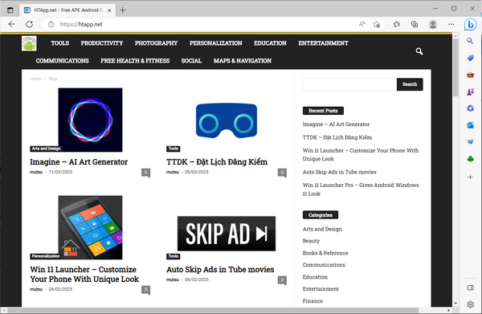Viewport: 482px width, 314px height.
Task: Open the PHOTOGRAPHY menu
Action: [156, 43]
